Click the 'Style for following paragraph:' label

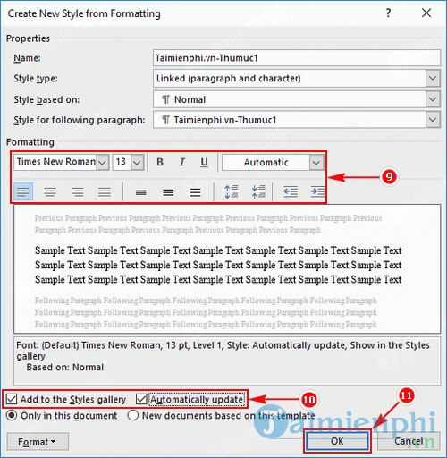(80, 120)
